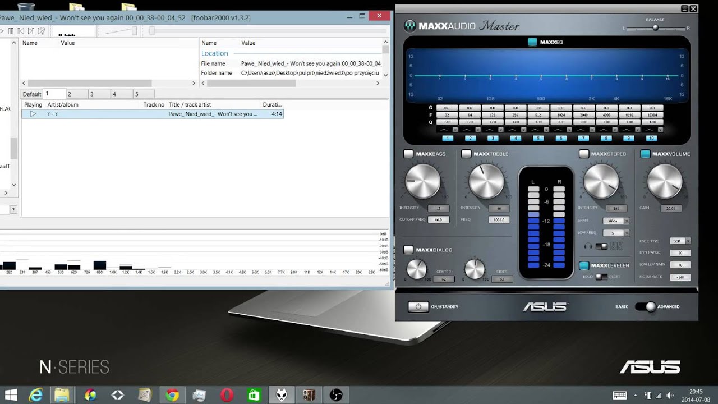Open Google Chrome from taskbar
The width and height of the screenshot is (718, 404).
[x=172, y=395]
